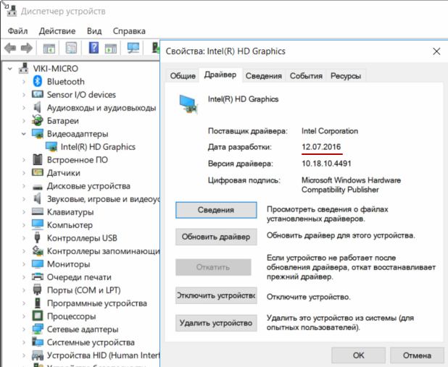This screenshot has width=448, height=367.
Task: Click the Компьютер monitor icon
Action: [x=38, y=224]
